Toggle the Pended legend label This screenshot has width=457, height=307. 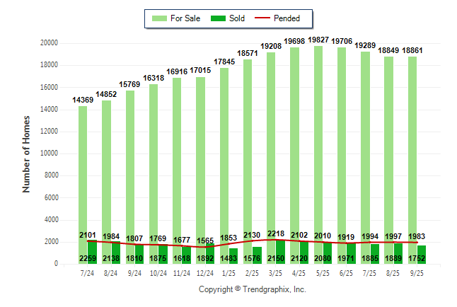287,18
